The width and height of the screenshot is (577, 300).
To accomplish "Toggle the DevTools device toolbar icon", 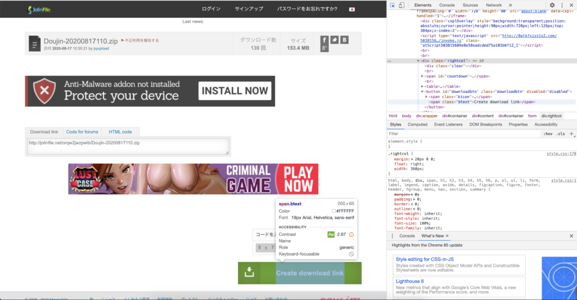I will click(x=401, y=5).
